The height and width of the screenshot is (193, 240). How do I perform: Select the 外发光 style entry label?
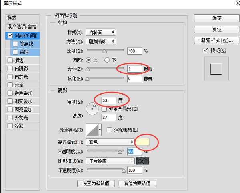point(21,118)
